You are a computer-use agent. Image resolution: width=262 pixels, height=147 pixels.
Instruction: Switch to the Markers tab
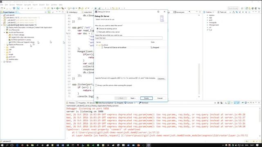click(x=71, y=103)
